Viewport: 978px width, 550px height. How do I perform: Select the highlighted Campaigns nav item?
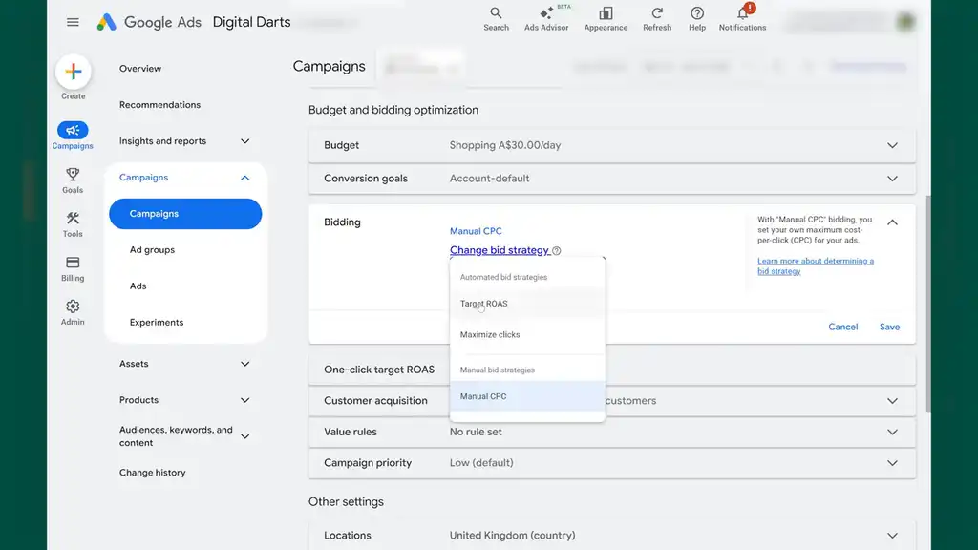pyautogui.click(x=185, y=214)
